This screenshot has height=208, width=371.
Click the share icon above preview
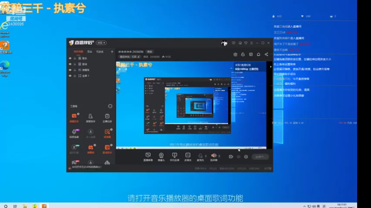pyautogui.click(x=266, y=55)
